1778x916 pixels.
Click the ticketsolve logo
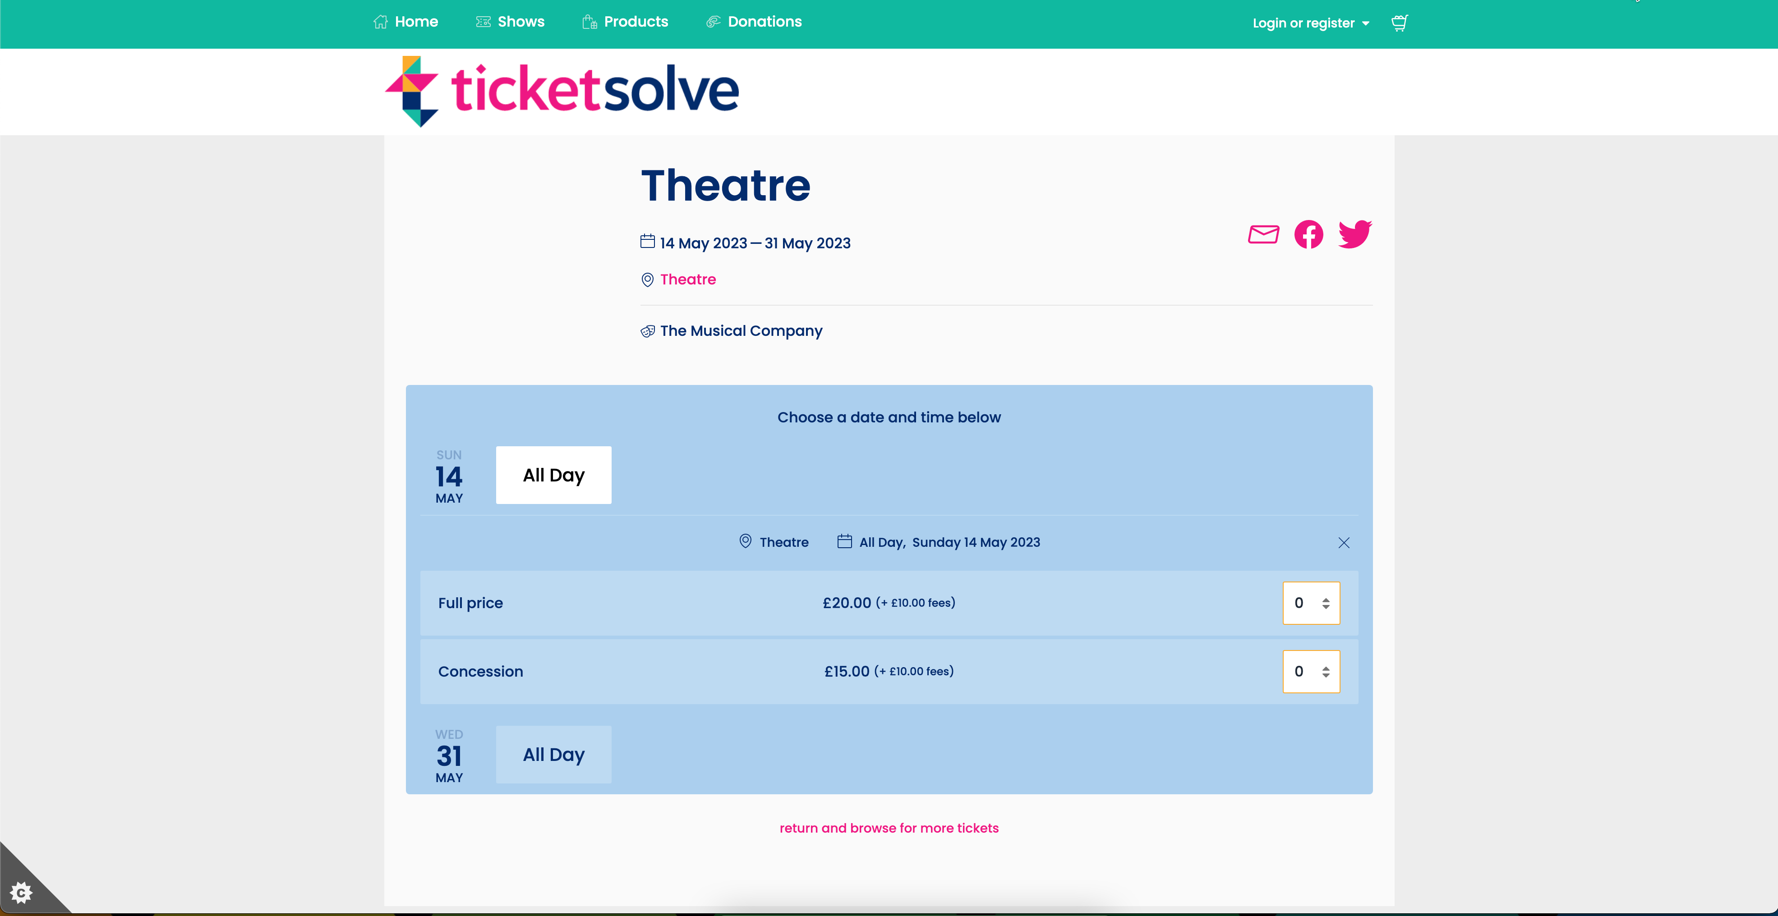pyautogui.click(x=562, y=91)
